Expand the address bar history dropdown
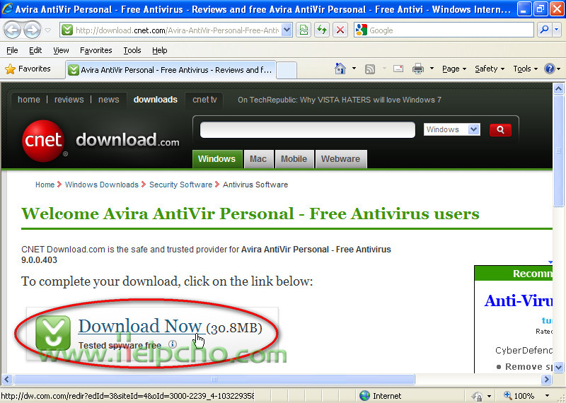 [287, 30]
